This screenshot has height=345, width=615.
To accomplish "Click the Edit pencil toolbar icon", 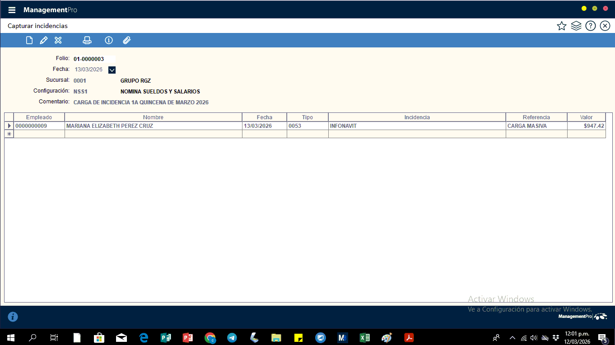I will pos(44,41).
